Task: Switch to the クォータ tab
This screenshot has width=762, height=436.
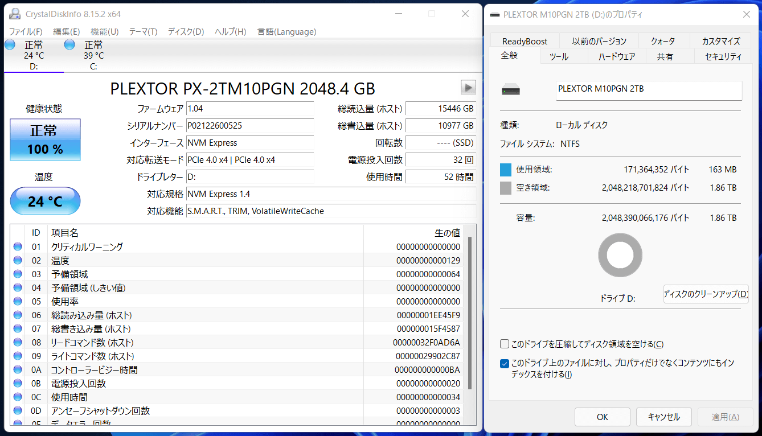Action: tap(663, 41)
